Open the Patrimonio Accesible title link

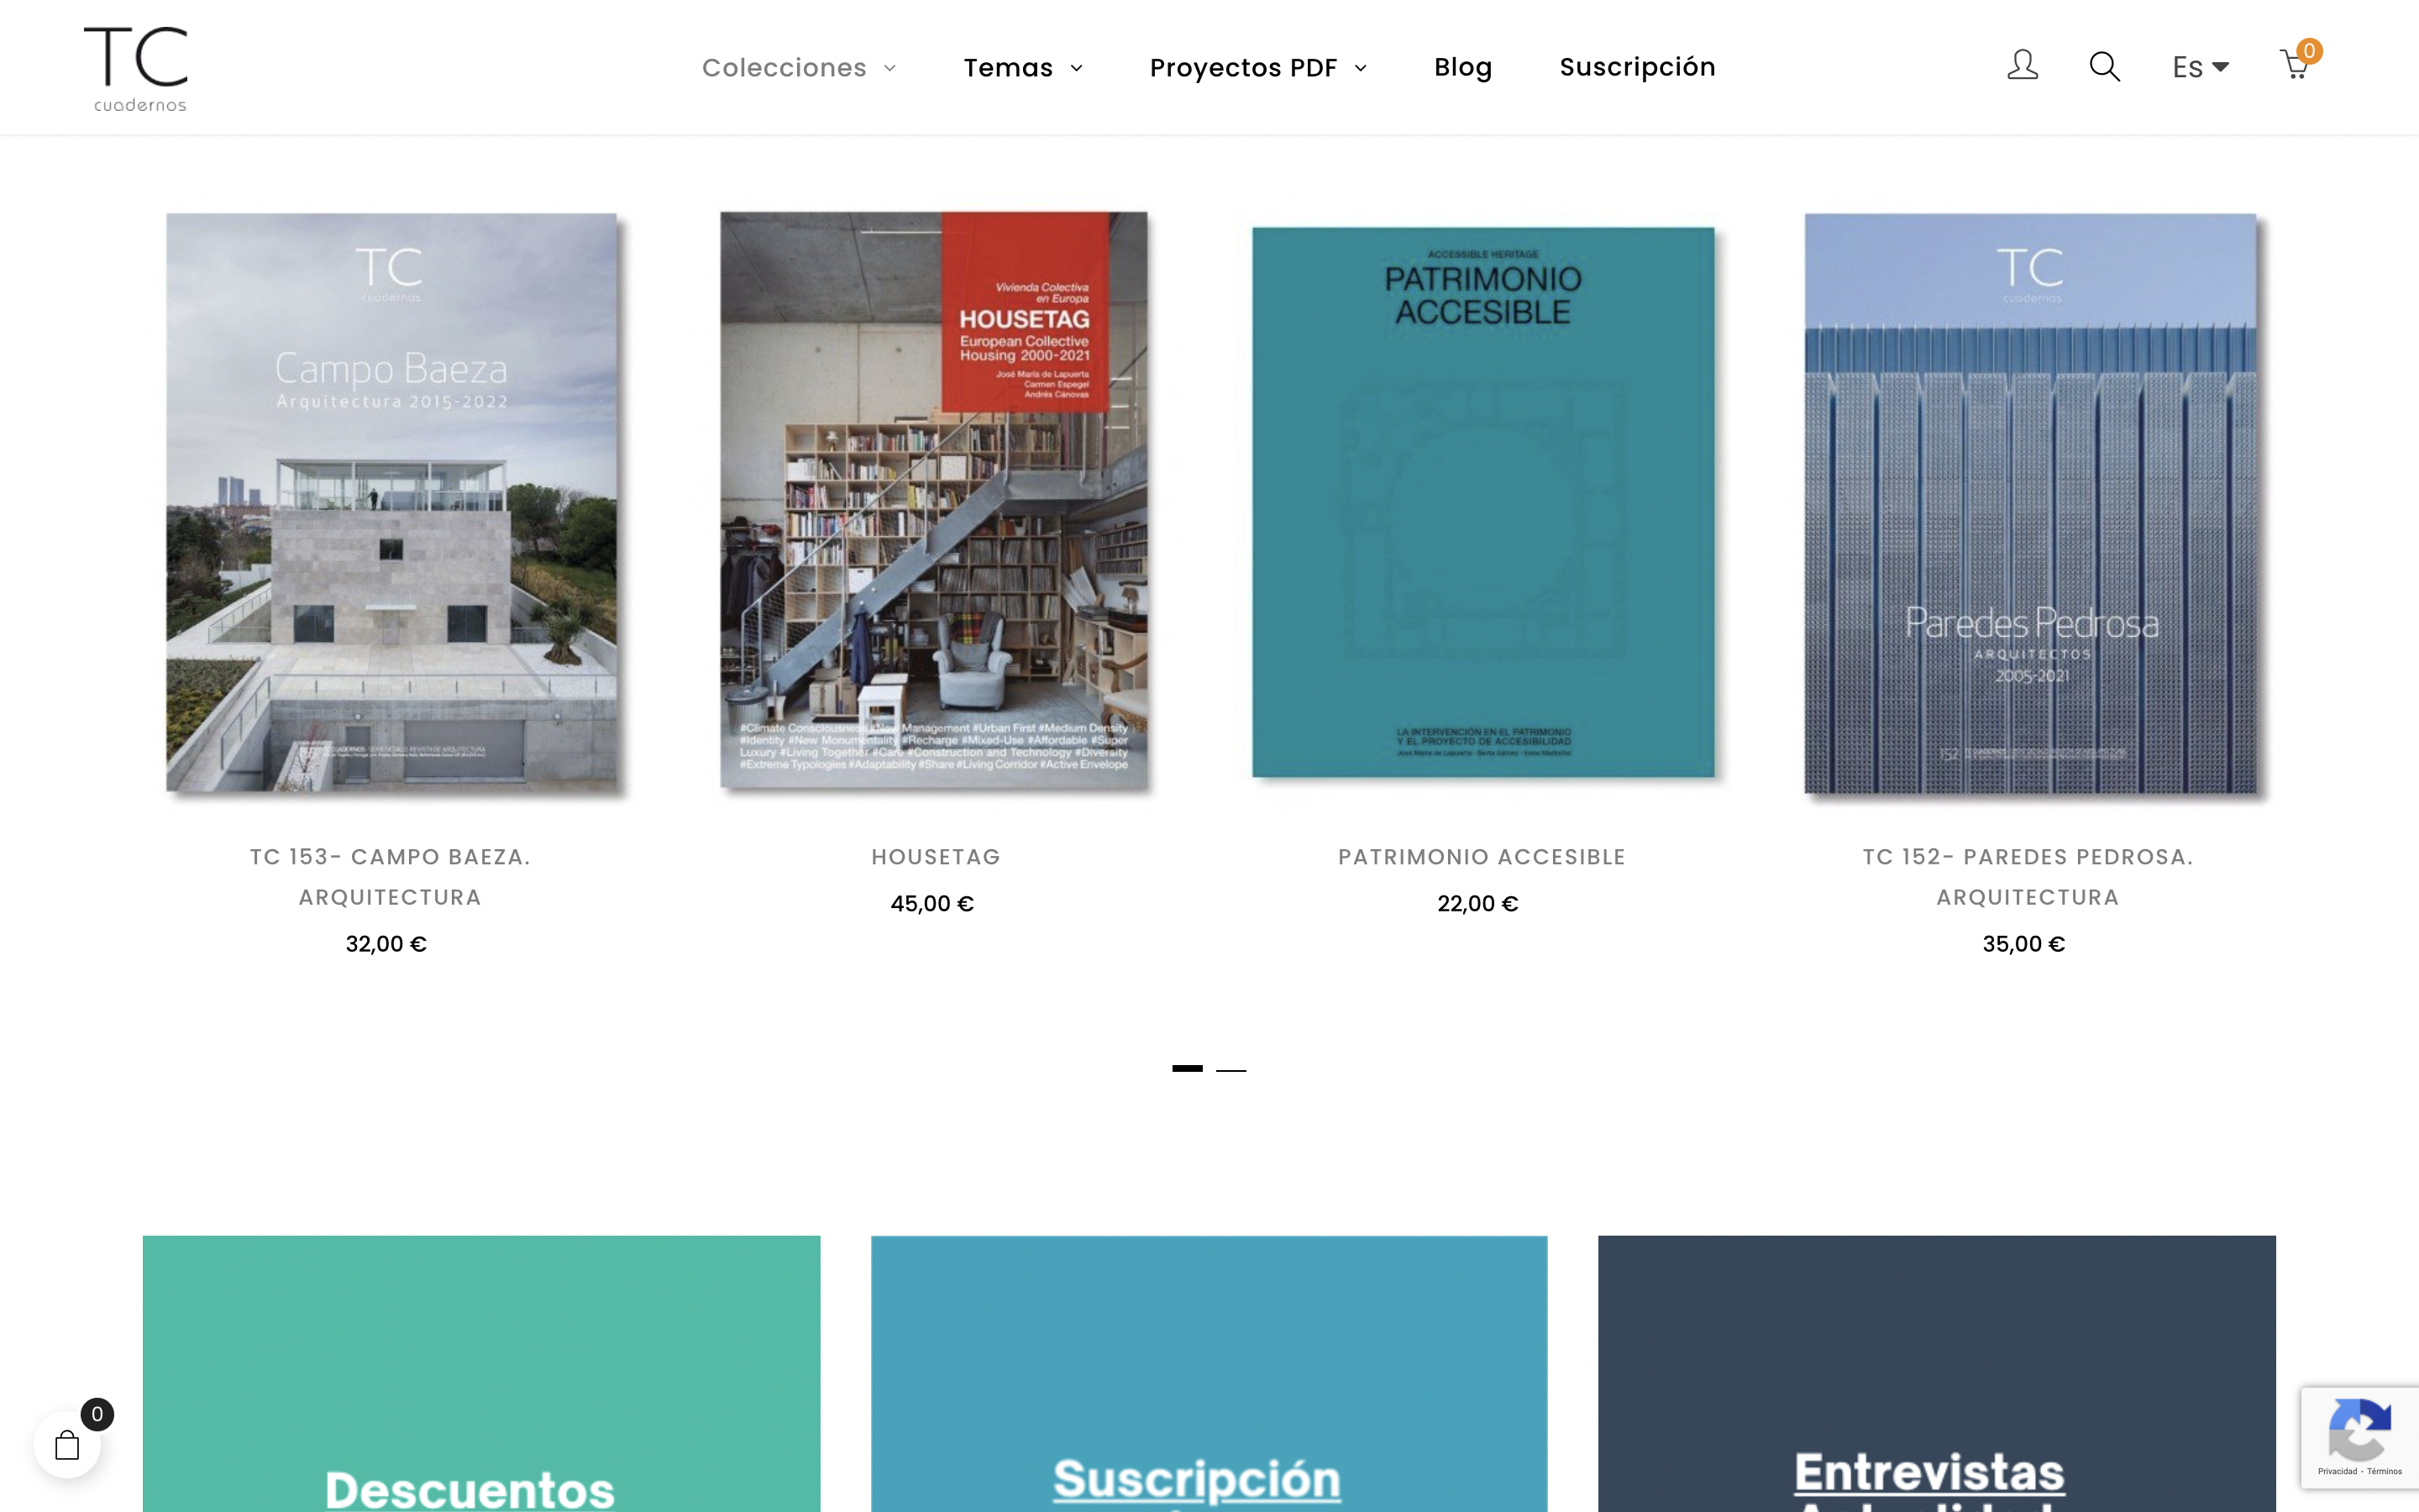[x=1482, y=857]
